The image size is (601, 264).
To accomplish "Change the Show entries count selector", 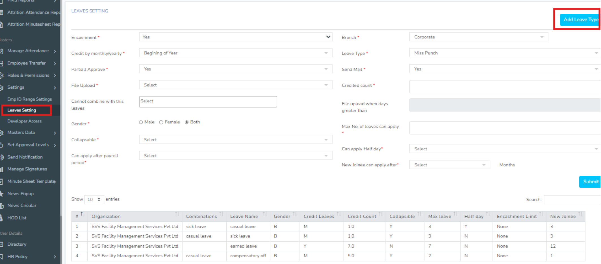I will coord(94,199).
